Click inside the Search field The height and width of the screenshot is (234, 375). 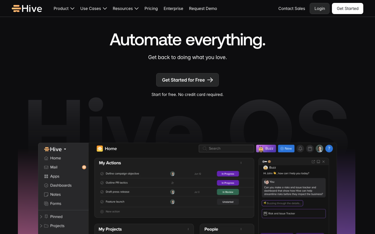pos(226,149)
